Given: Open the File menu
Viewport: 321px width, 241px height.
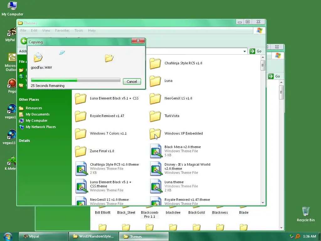Looking at the screenshot, I should [23, 30].
